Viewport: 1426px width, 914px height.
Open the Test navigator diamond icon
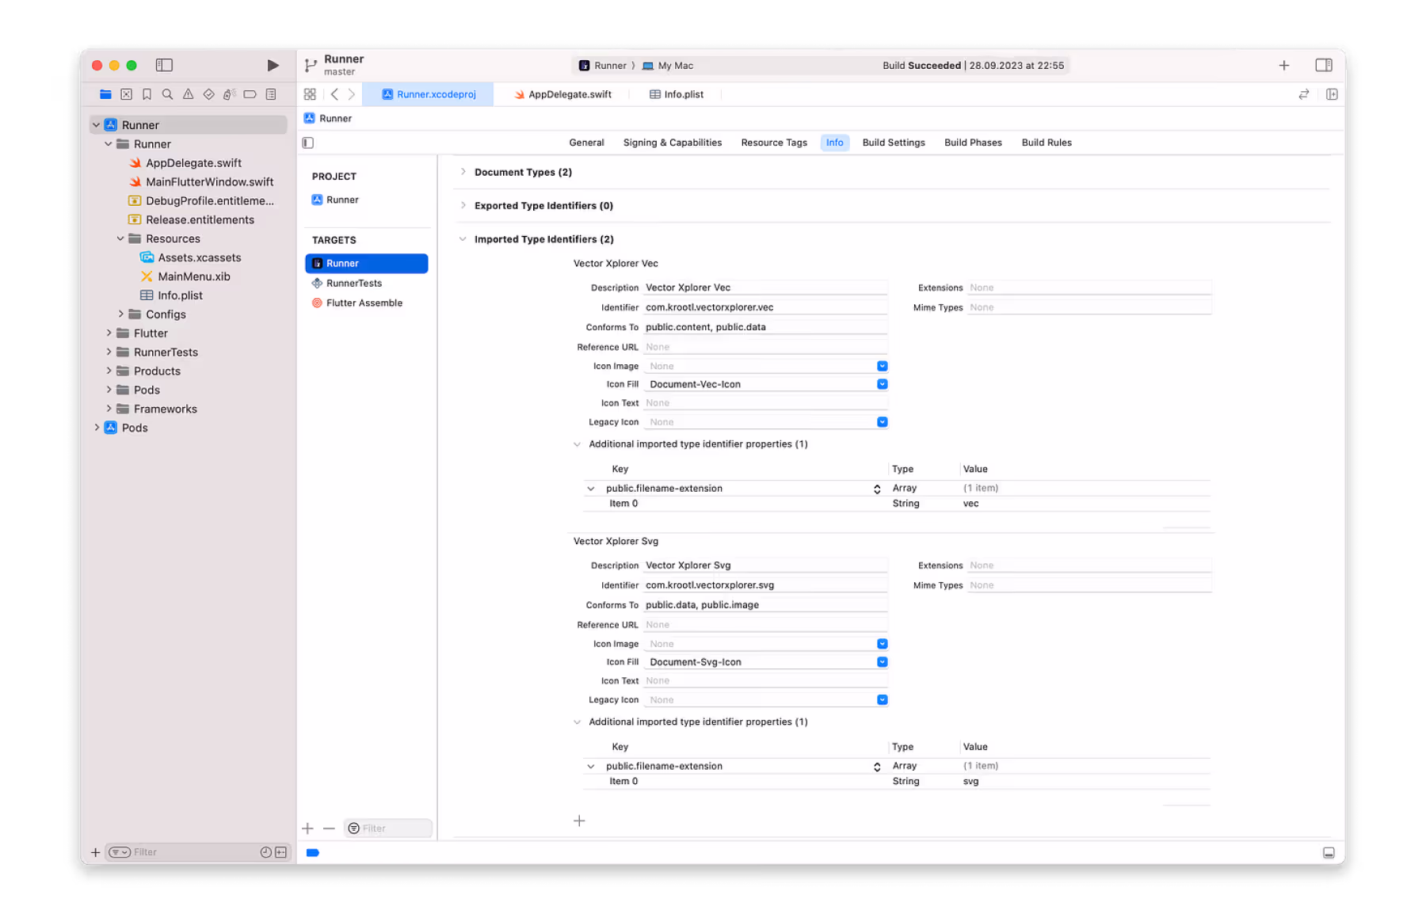(208, 94)
